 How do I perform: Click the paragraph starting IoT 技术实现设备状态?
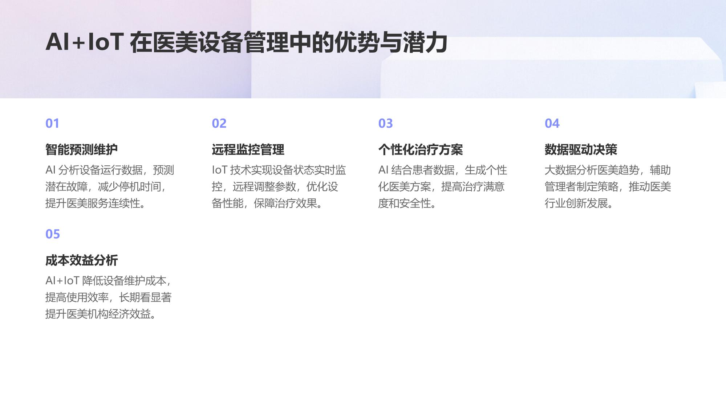coord(279,186)
